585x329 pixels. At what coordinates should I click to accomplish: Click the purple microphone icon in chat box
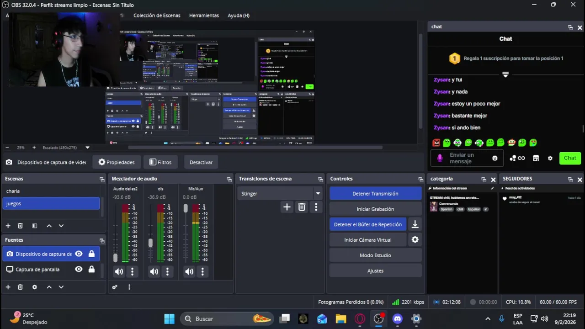coord(440,158)
